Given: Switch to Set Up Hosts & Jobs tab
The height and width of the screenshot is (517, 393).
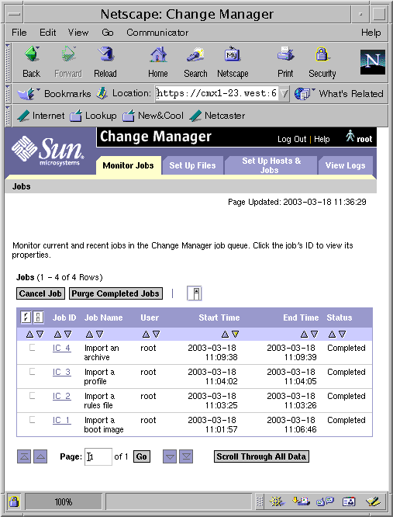Looking at the screenshot, I should 271,165.
